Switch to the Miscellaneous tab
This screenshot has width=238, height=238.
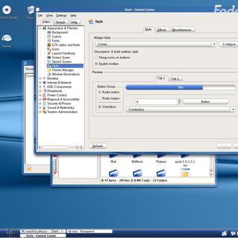click(181, 30)
